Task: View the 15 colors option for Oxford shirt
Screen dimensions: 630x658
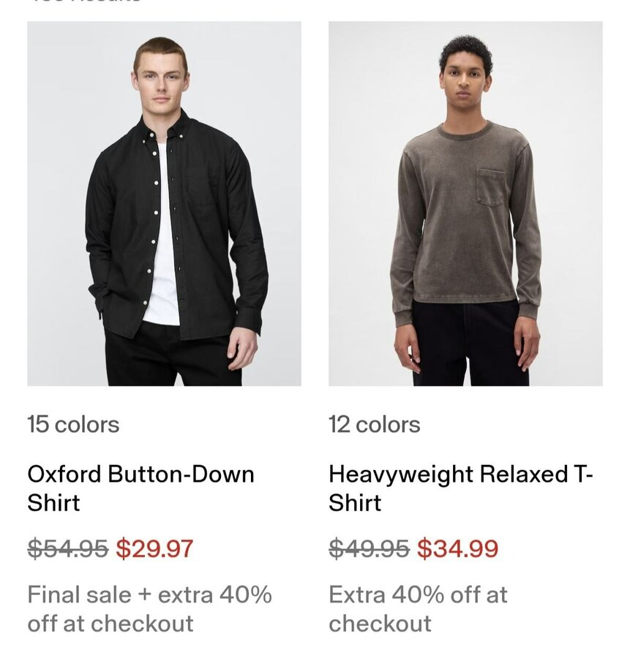Action: click(73, 425)
